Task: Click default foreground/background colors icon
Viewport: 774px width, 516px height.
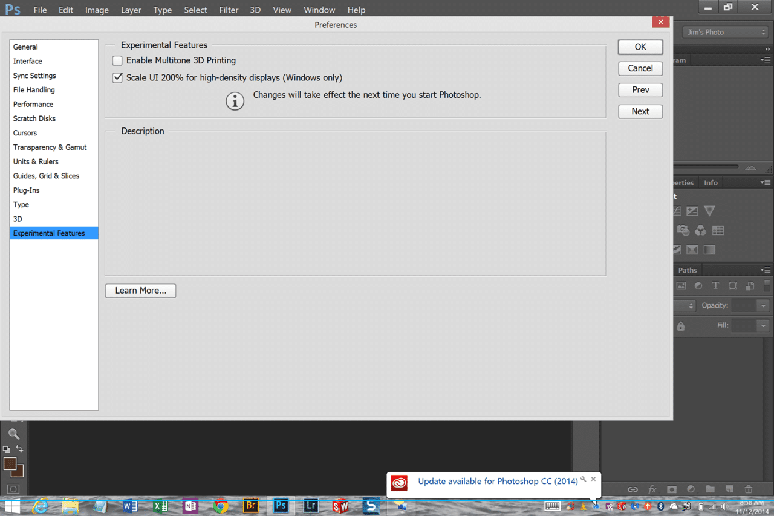Action: pos(7,449)
